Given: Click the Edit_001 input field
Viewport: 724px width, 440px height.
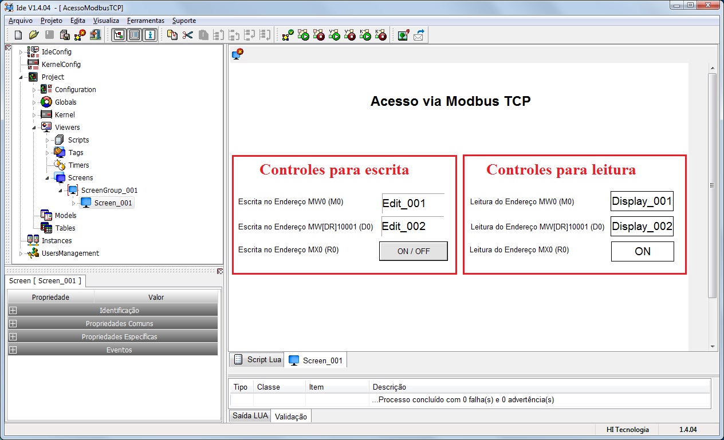Looking at the screenshot, I should point(413,203).
